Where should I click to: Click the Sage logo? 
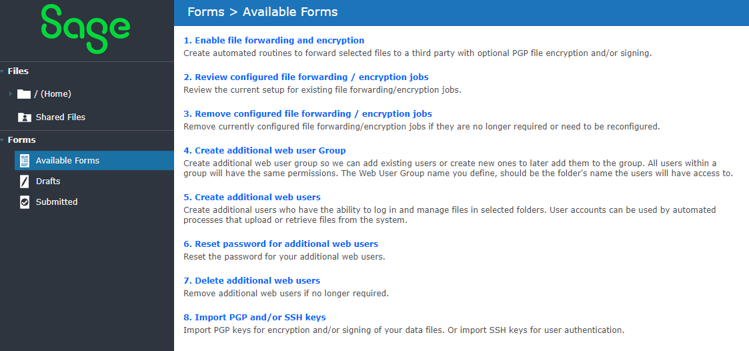(85, 29)
